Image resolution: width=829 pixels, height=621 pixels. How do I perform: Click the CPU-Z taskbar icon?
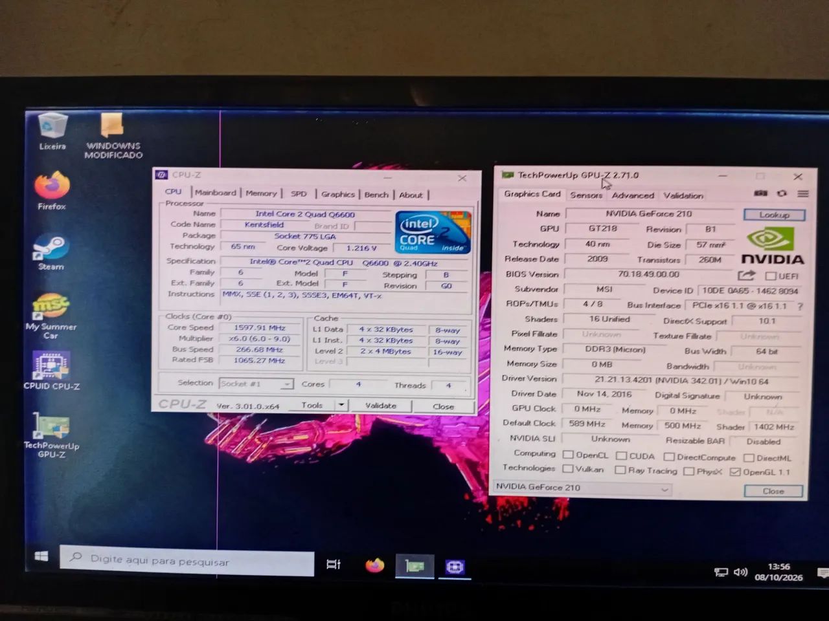[x=455, y=567]
